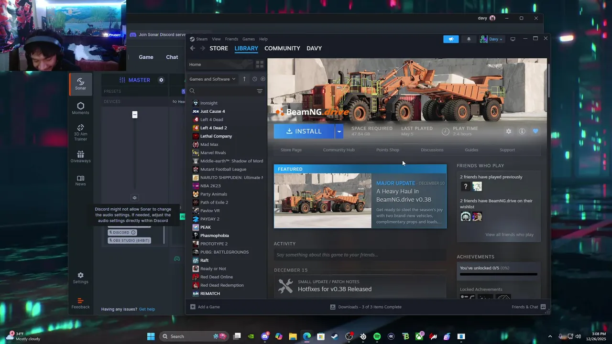612x344 pixels.
Task: Switch to the STORE tab
Action: 219,48
